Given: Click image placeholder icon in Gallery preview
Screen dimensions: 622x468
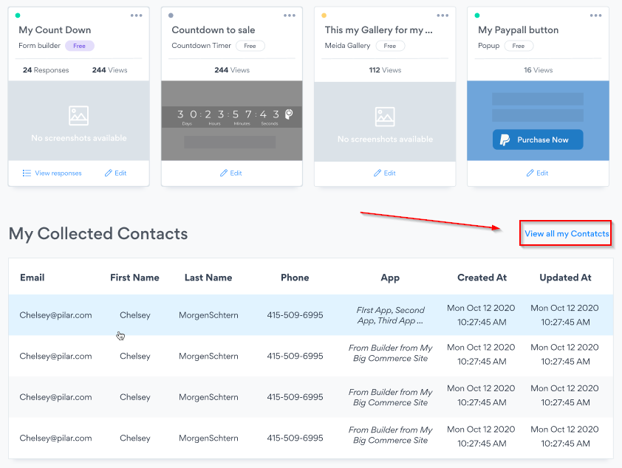Looking at the screenshot, I should tap(385, 116).
